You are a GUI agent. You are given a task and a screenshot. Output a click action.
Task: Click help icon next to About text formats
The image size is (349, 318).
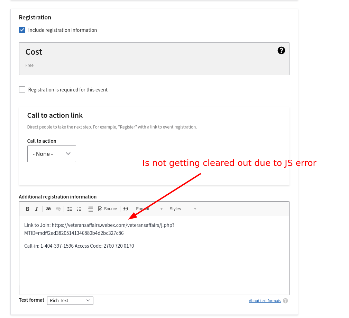point(285,301)
